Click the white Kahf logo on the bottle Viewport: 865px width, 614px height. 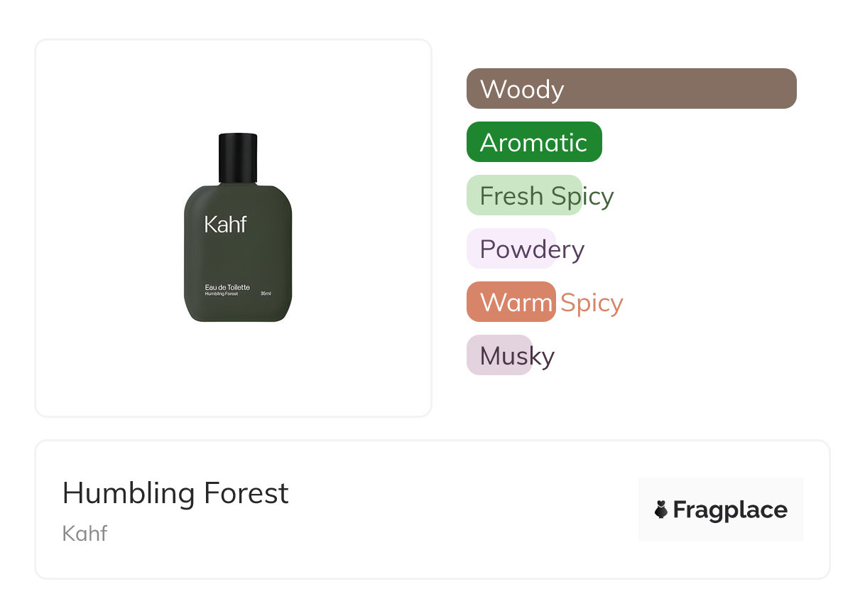point(225,225)
